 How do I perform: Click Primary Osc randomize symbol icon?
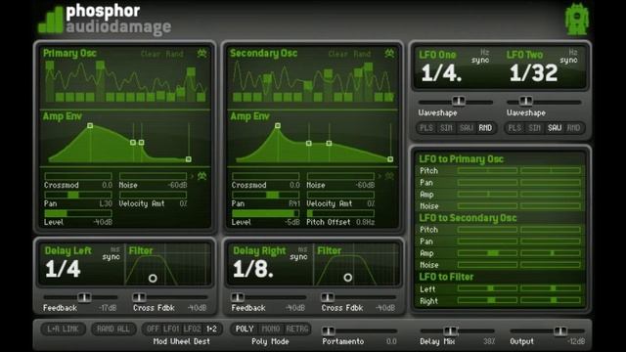[202, 53]
